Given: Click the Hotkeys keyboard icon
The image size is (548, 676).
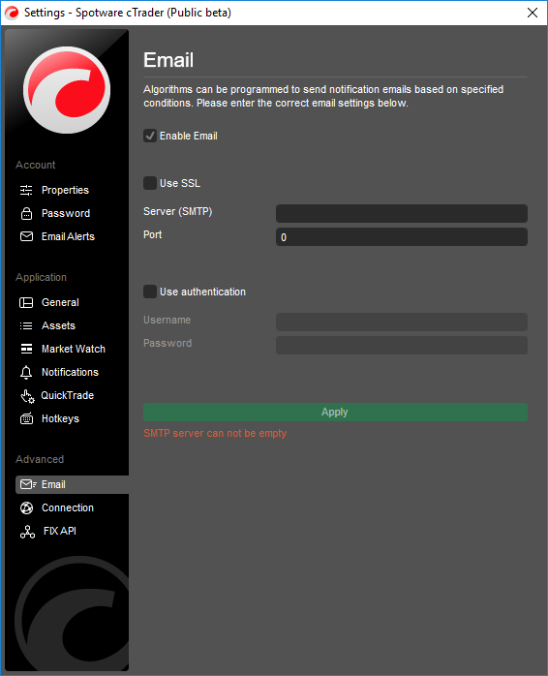Looking at the screenshot, I should (26, 418).
